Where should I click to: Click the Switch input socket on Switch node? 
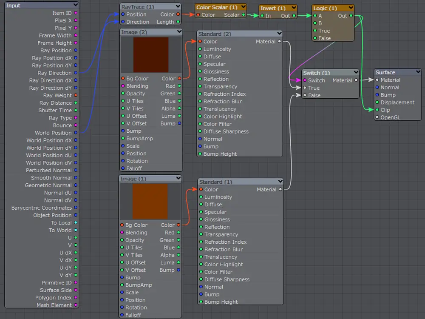click(305, 80)
